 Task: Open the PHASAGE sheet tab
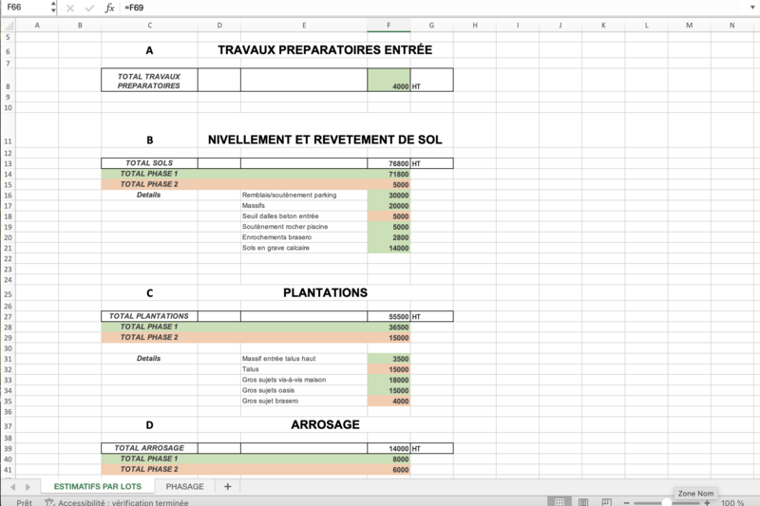(x=183, y=486)
